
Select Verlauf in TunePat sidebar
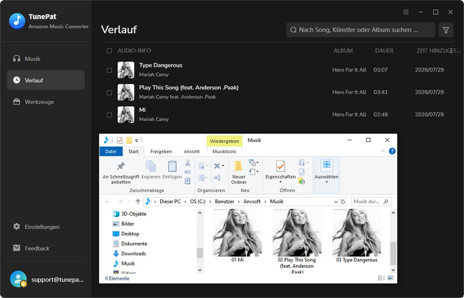[x=46, y=80]
